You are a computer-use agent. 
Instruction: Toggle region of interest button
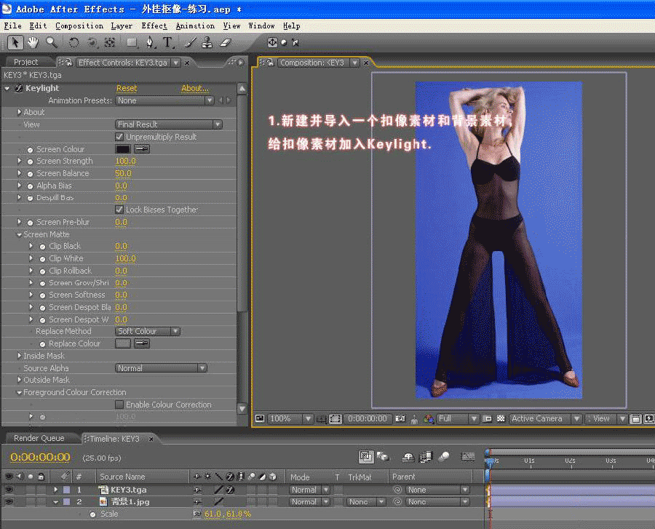(487, 418)
